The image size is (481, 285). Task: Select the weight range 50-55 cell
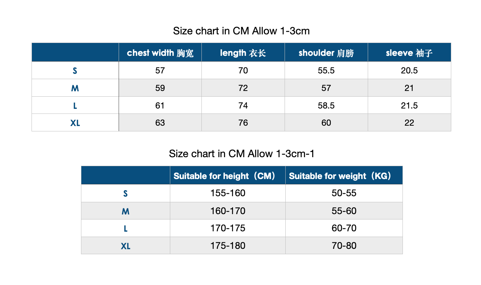pos(344,193)
